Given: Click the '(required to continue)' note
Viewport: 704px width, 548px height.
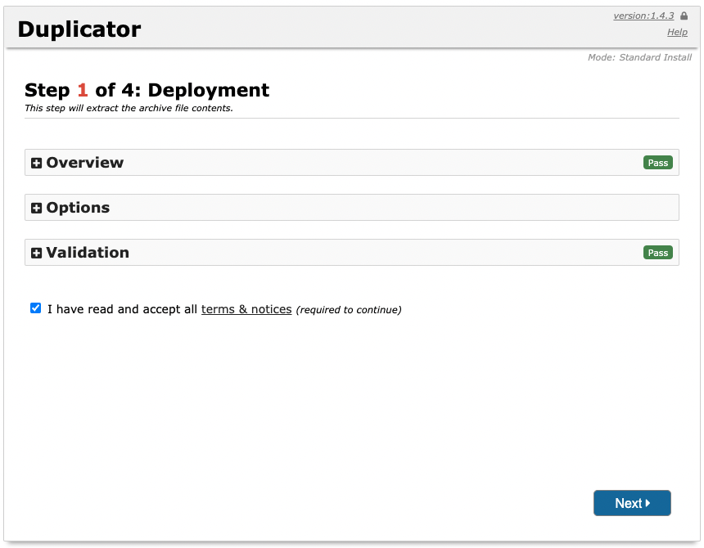Looking at the screenshot, I should 349,310.
